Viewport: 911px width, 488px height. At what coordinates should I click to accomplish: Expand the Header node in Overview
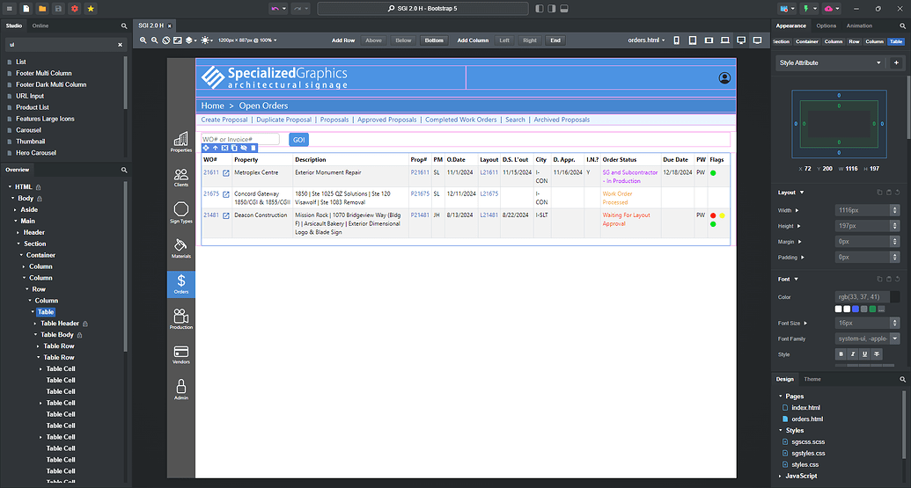pos(18,233)
